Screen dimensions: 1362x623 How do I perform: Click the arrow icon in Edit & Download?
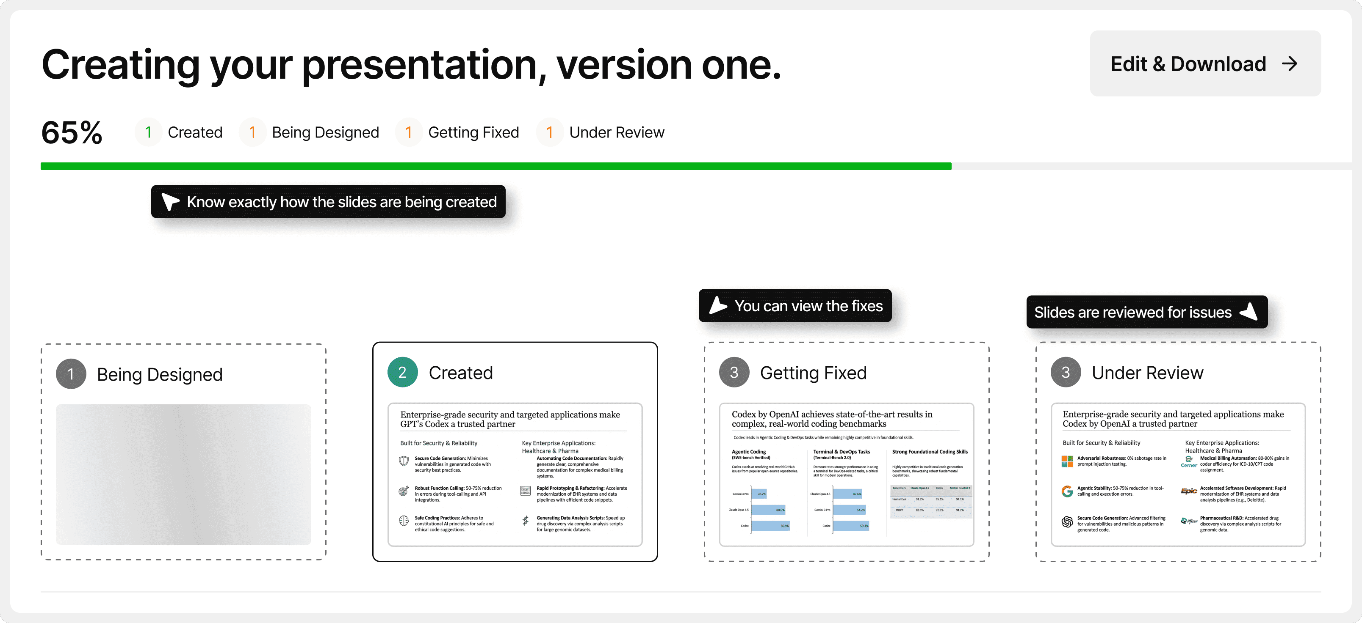coord(1290,64)
